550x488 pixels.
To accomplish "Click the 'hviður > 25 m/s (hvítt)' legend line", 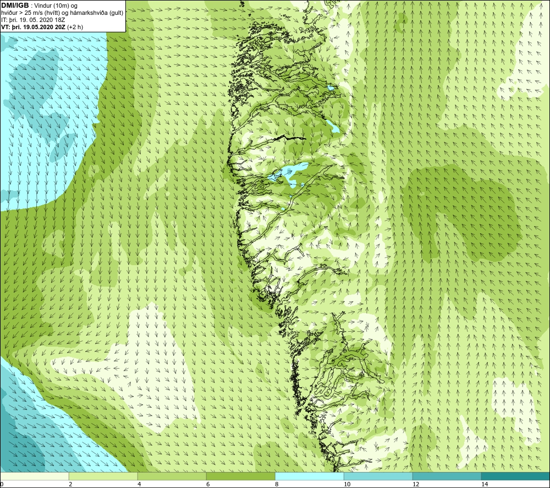I will pyautogui.click(x=62, y=13).
